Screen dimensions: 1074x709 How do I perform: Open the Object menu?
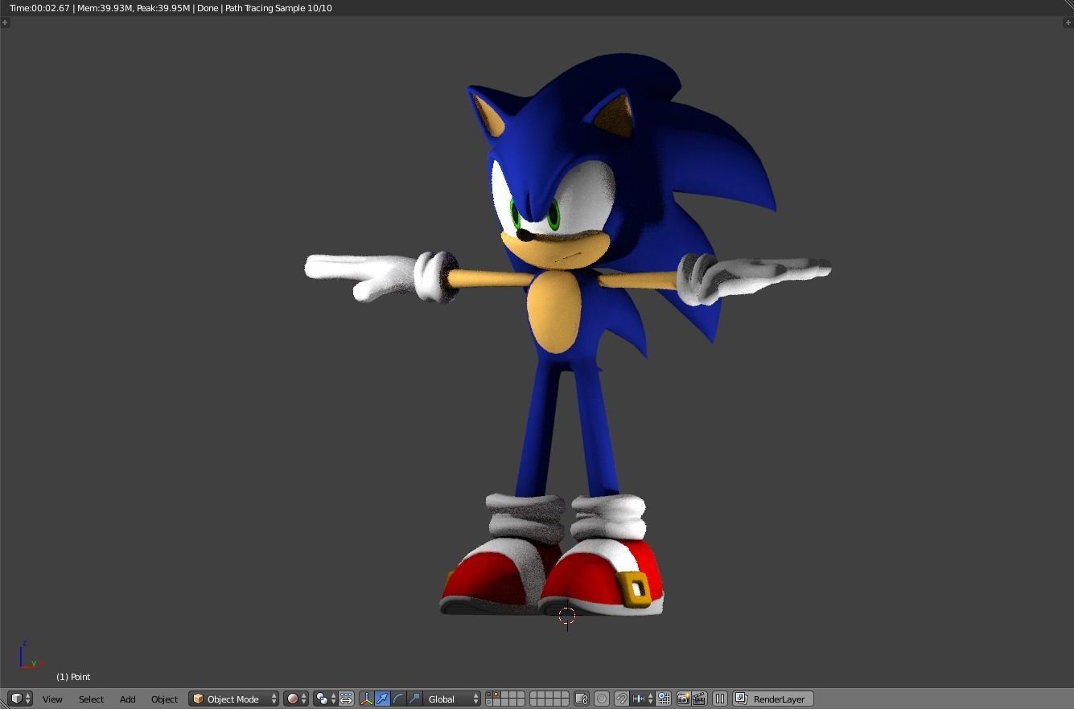(164, 699)
